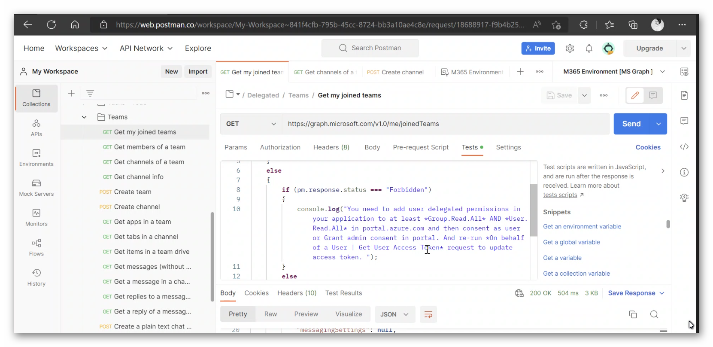Open request info icon
This screenshot has width=713, height=347.
[x=684, y=172]
